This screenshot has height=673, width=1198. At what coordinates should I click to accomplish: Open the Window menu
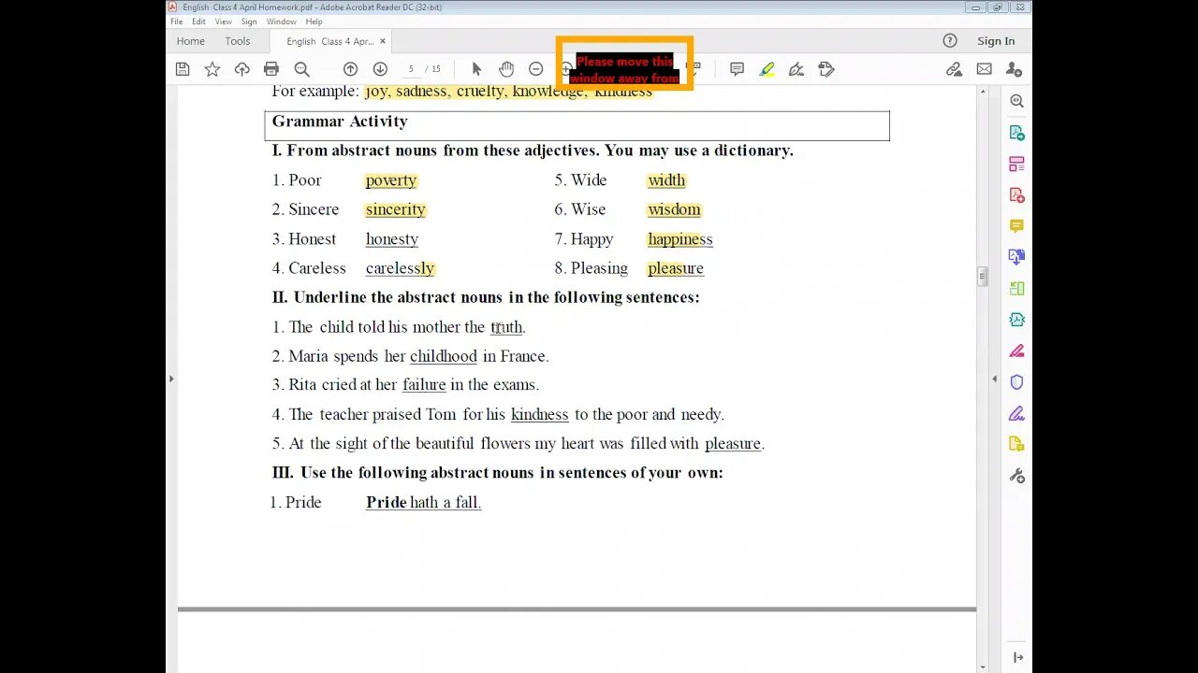pos(282,21)
